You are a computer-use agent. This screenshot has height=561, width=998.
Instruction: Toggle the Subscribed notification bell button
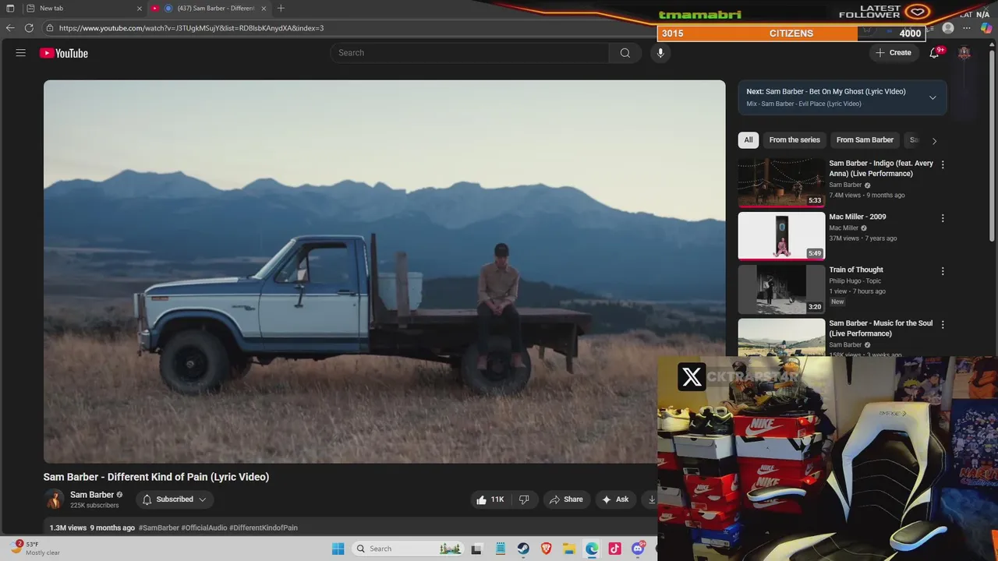(x=175, y=499)
